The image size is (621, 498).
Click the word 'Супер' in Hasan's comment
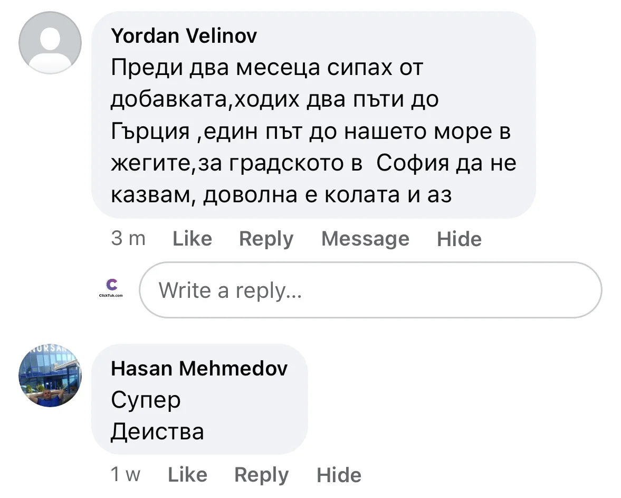coord(146,400)
